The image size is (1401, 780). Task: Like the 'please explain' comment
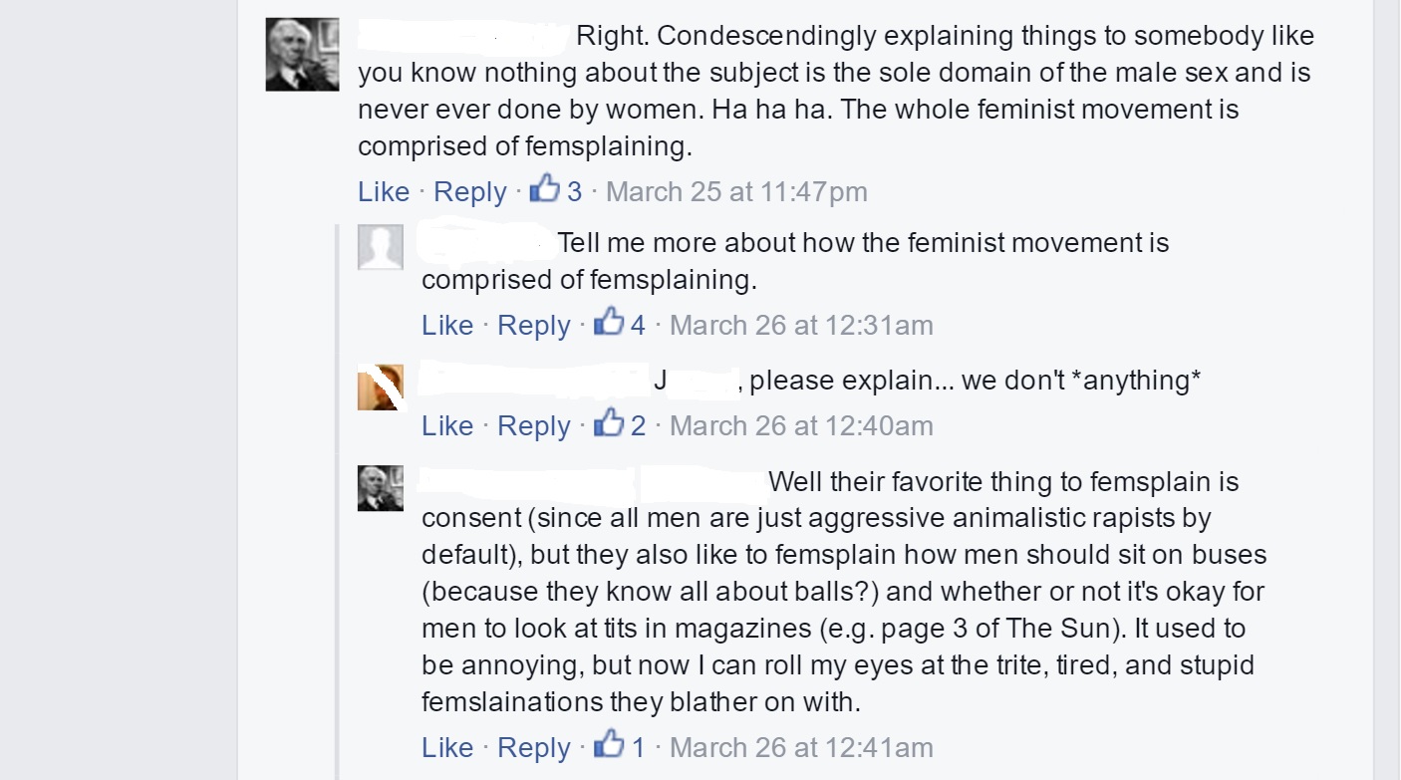[x=447, y=426]
